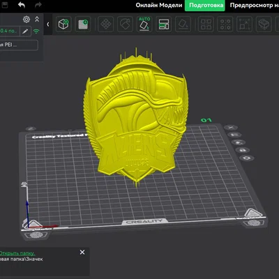Open plate settings hexagon icon

point(247,158)
